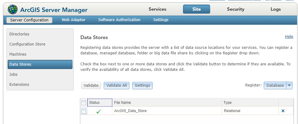Viewport: 298px width, 124px height.
Task: Click the Relational type cell
Action: pos(250,111)
